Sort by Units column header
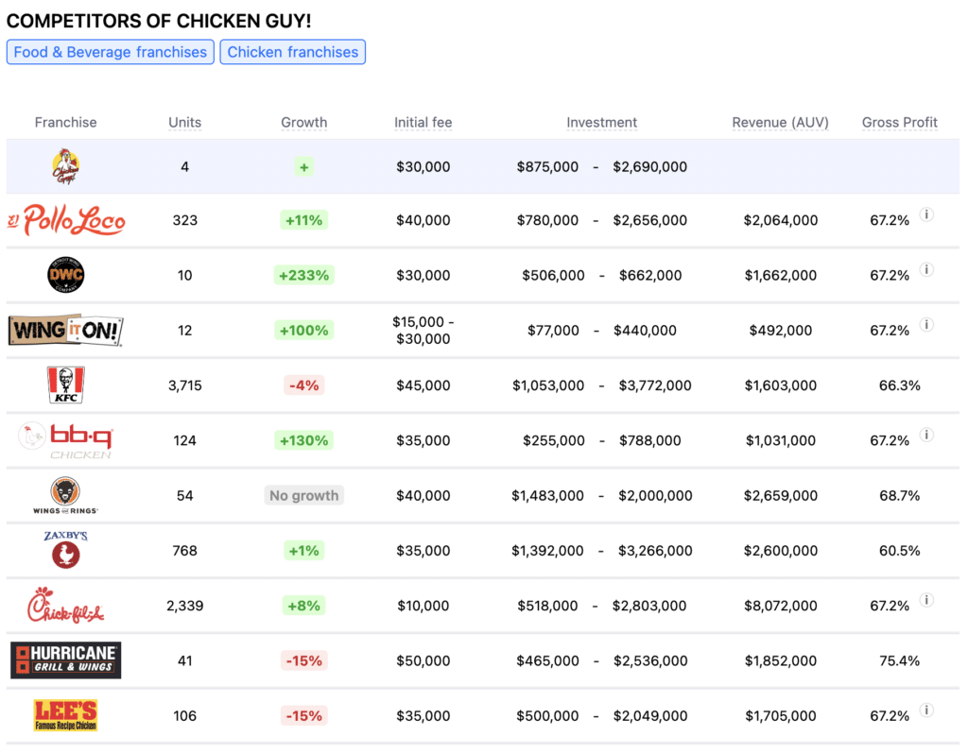 [184, 122]
